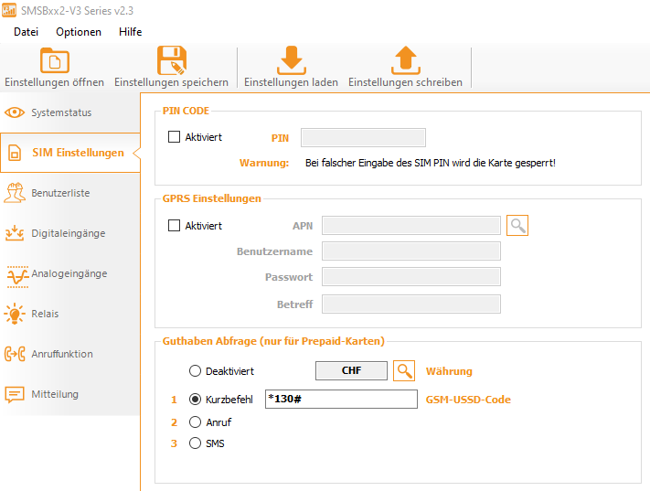This screenshot has width=650, height=491.
Task: Click the GSM-USSD-Code input field
Action: (x=340, y=400)
